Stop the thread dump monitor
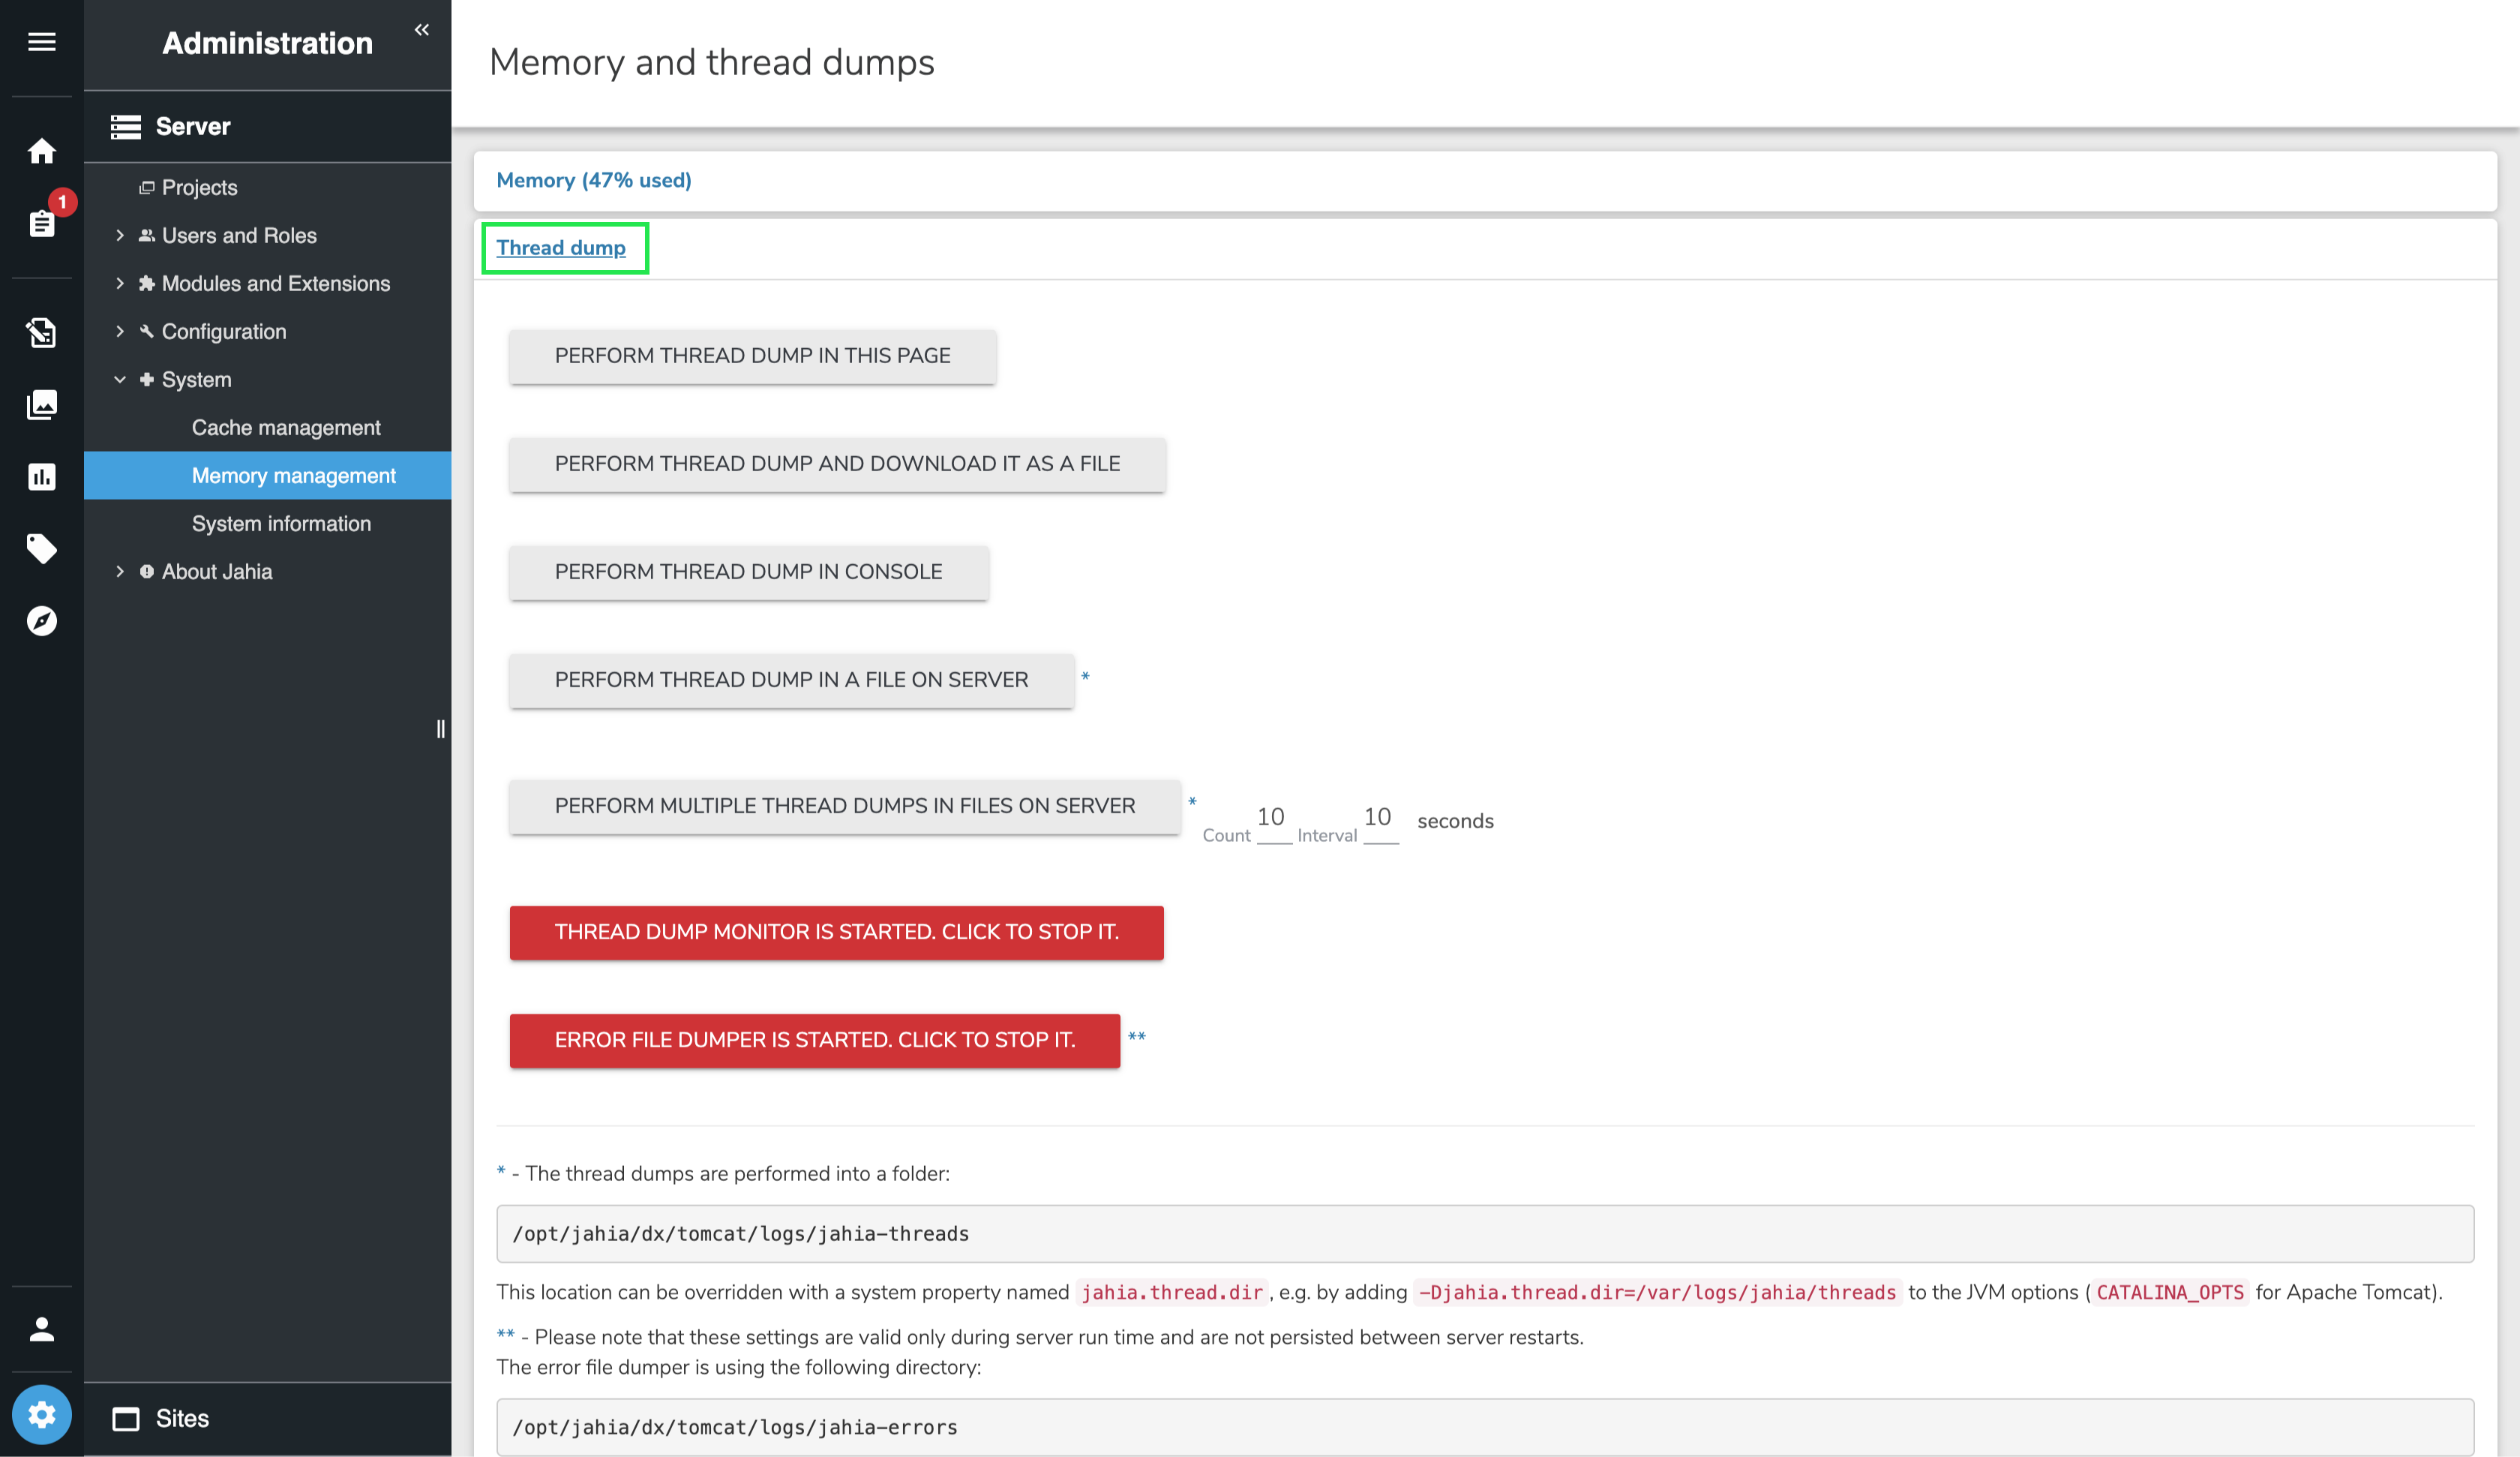The width and height of the screenshot is (2520, 1457). pos(836,932)
